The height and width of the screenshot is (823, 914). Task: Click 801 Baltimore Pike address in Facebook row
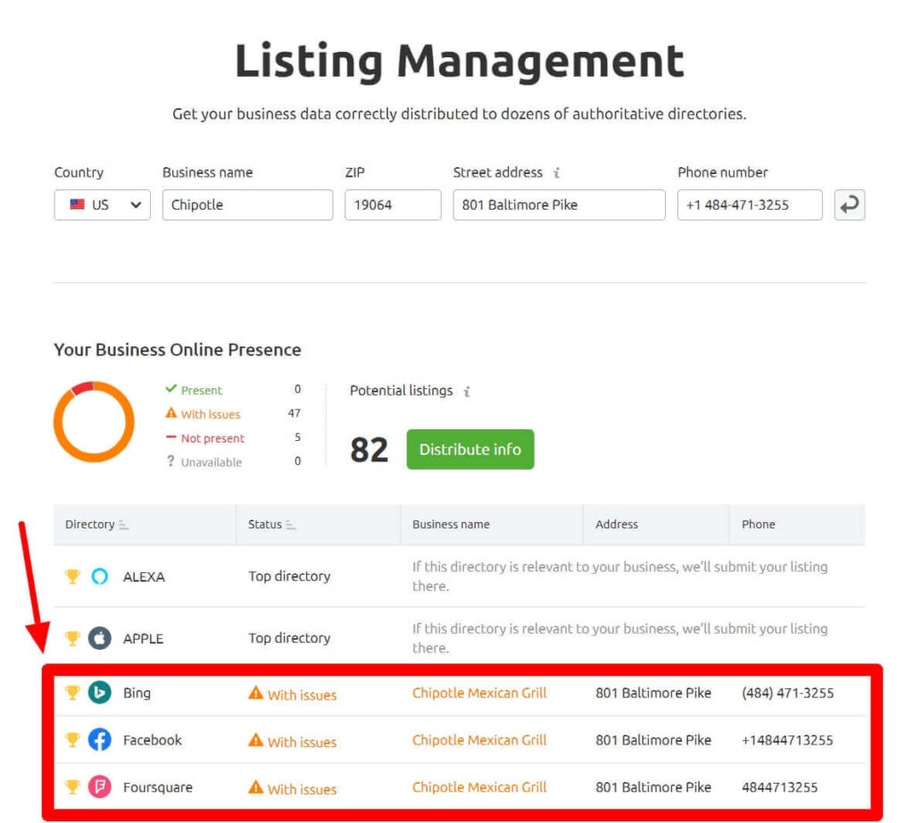652,740
